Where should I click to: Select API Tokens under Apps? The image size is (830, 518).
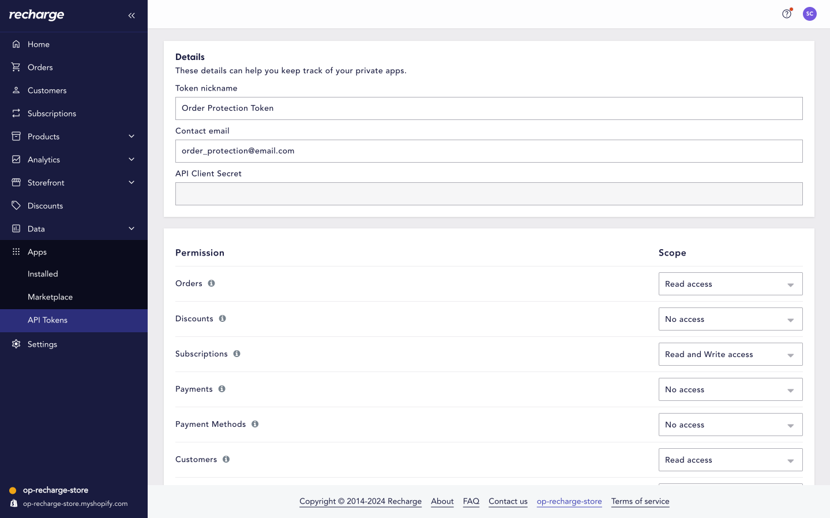[74, 320]
